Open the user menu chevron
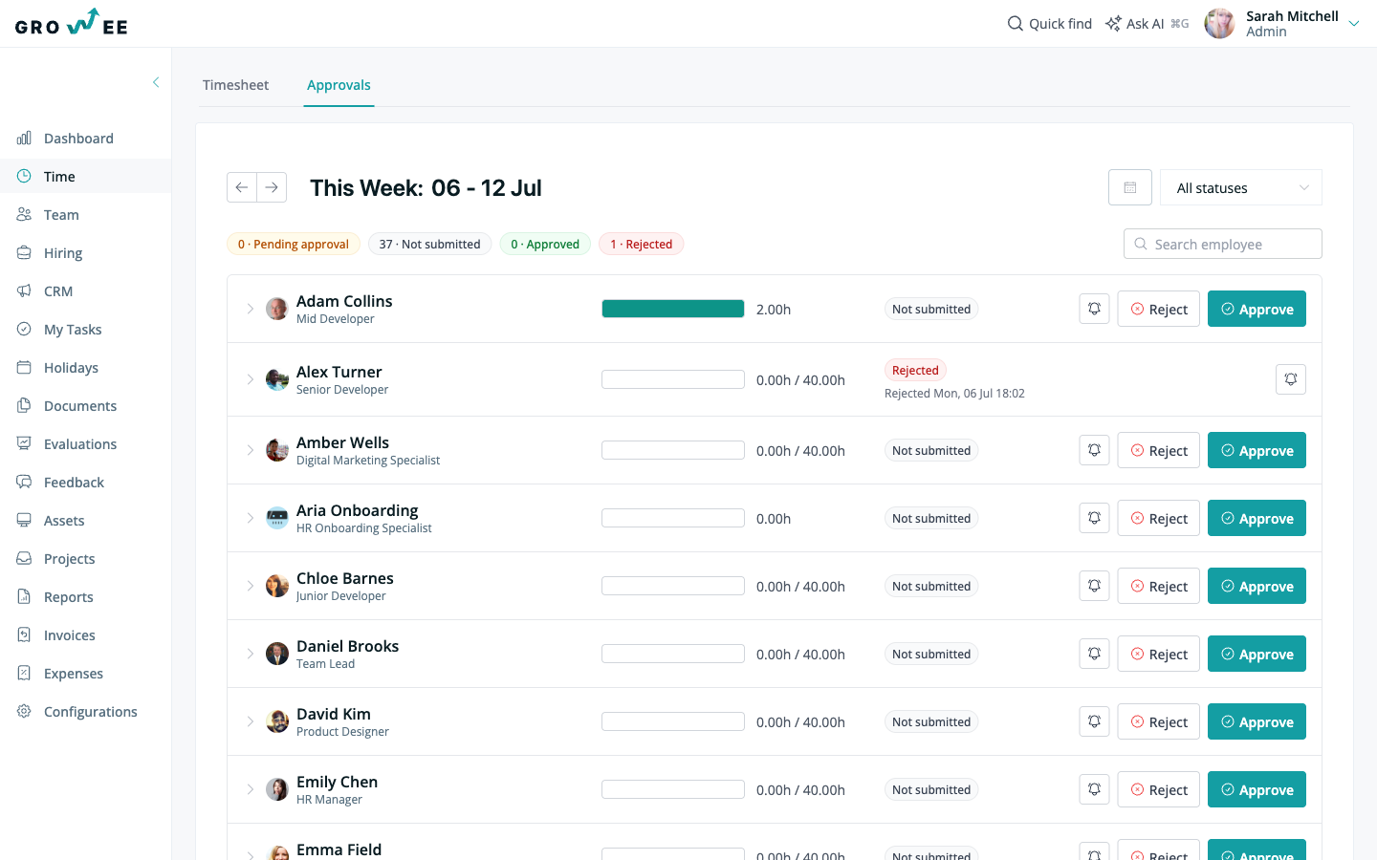The width and height of the screenshot is (1377, 860). (1354, 24)
